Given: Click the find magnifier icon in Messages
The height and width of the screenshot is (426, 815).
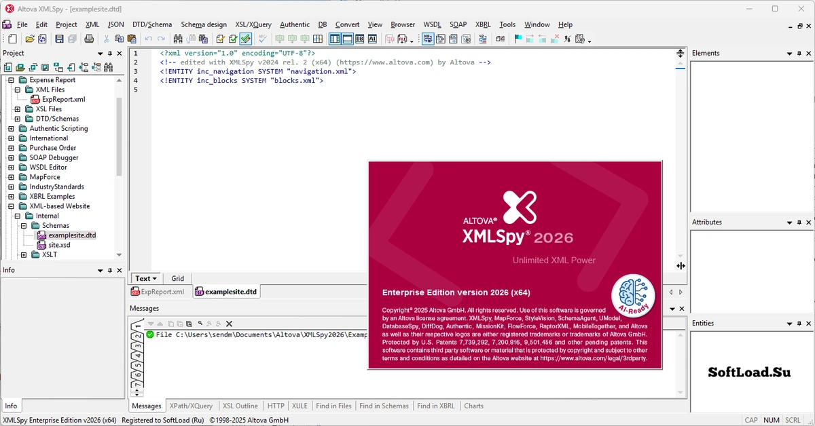Looking at the screenshot, I should point(200,324).
